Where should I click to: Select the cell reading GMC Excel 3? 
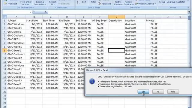pyautogui.click(x=16, y=84)
